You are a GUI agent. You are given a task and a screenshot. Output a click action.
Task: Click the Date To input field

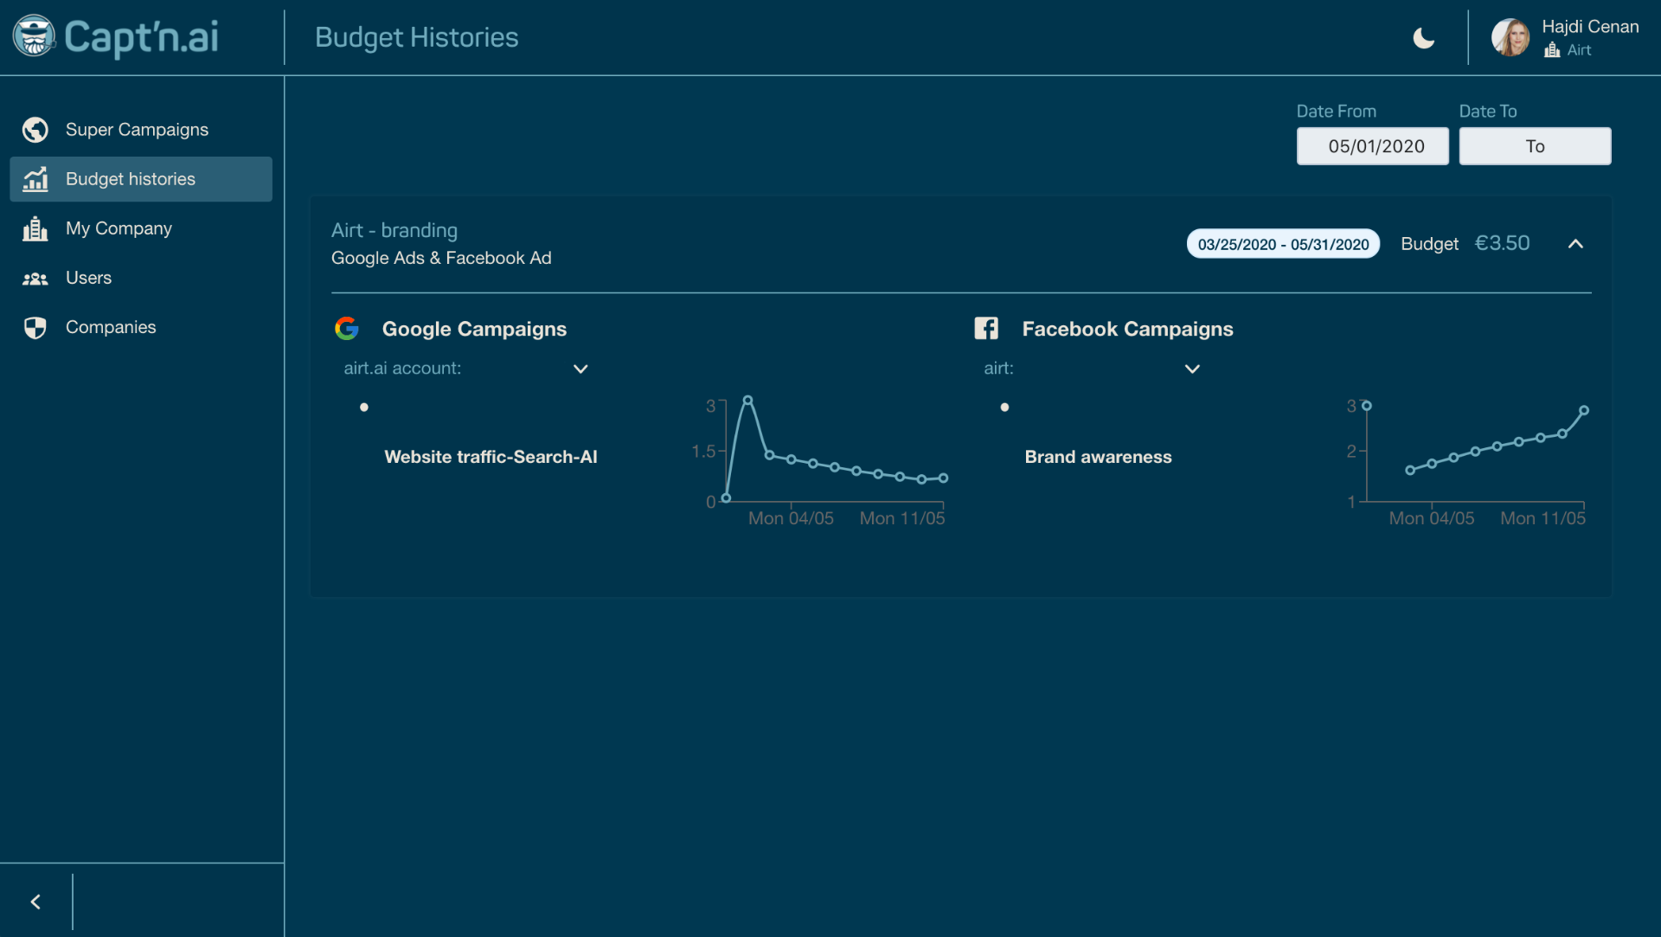(x=1535, y=146)
